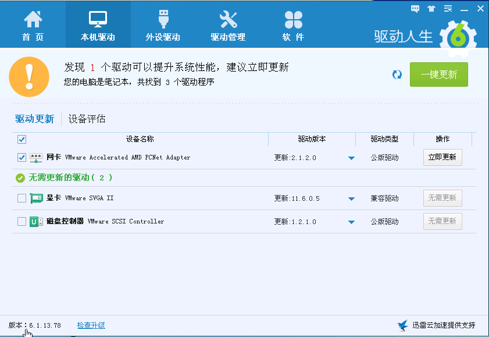This screenshot has width=489, height=337.
Task: Minimize the 驱动人生 window
Action: [x=465, y=9]
